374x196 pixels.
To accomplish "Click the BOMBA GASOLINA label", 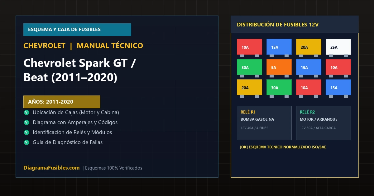I will (x=257, y=119).
